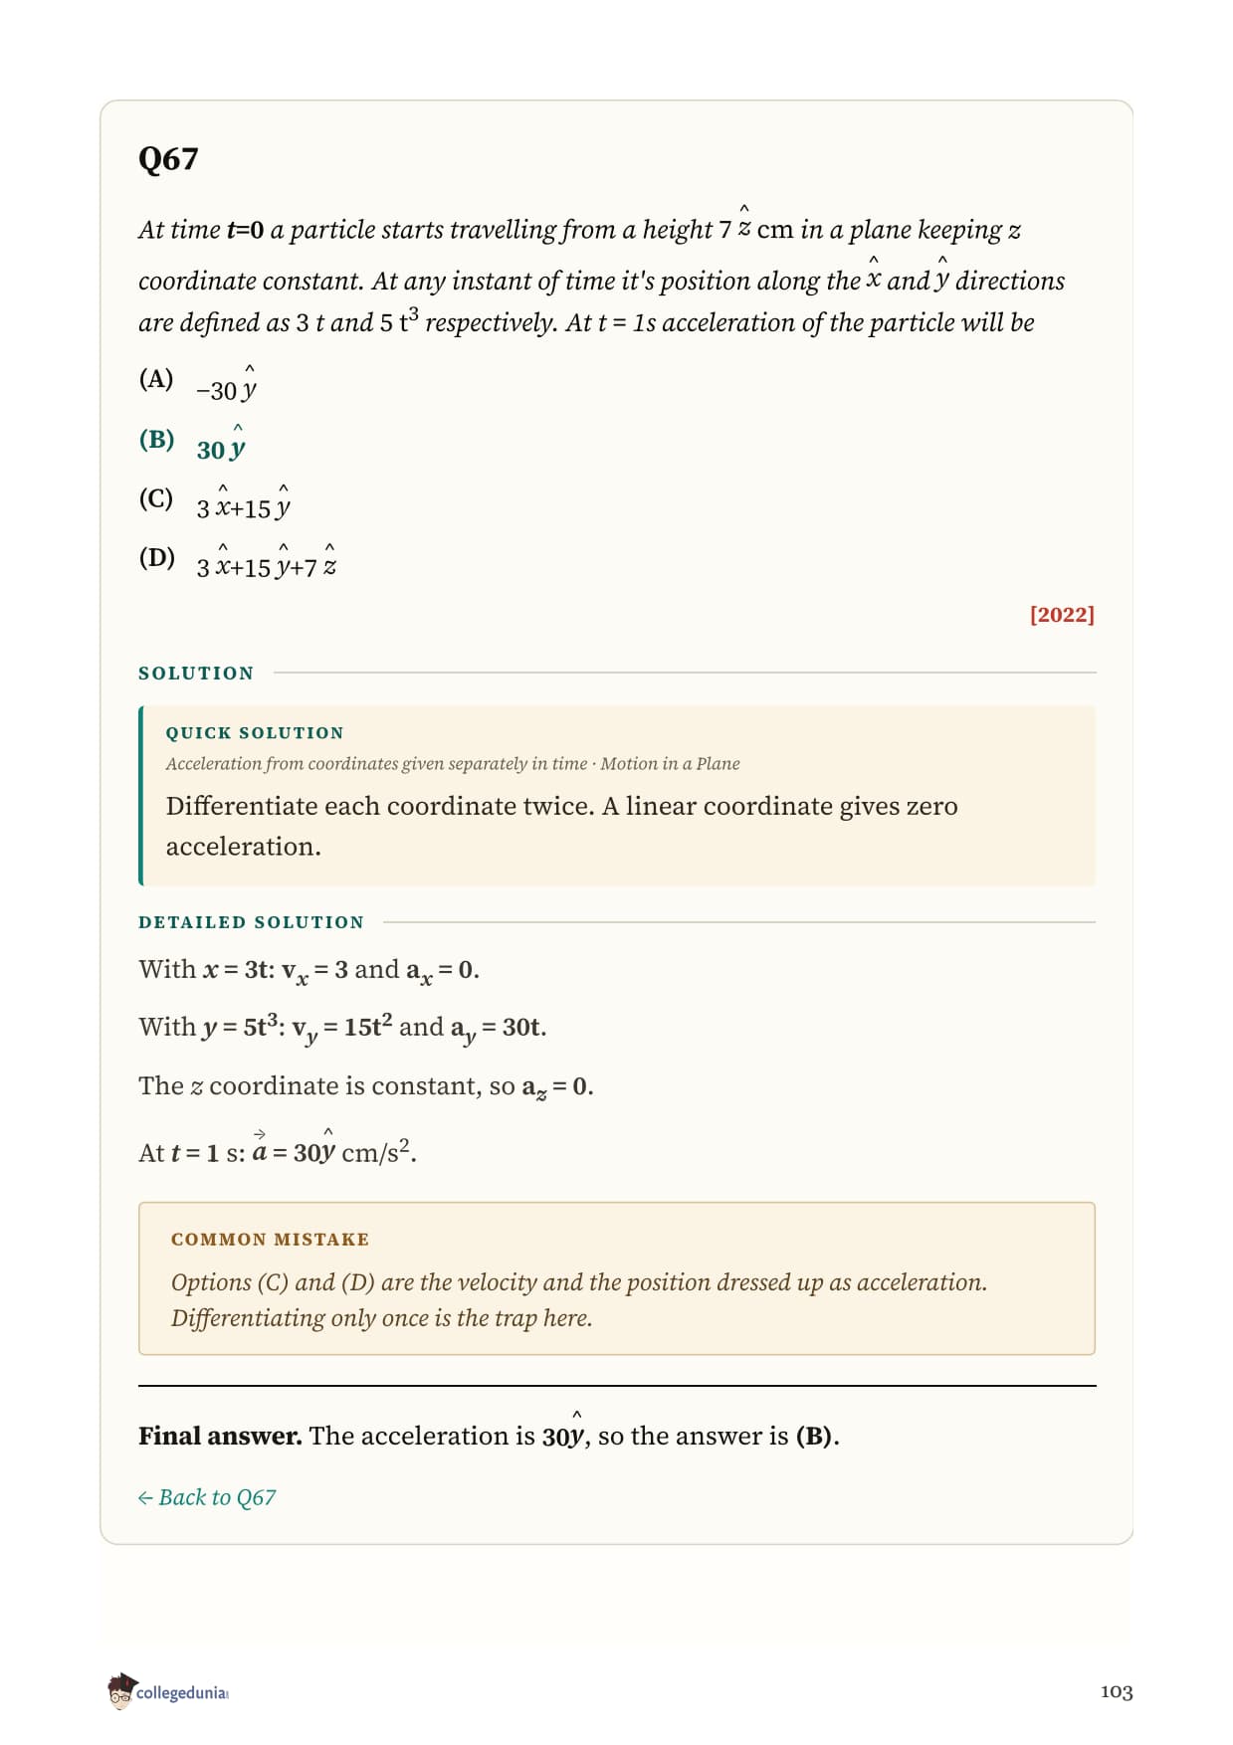The width and height of the screenshot is (1233, 1745).
Task: Click the bold Final answer label
Action: click(x=220, y=1436)
